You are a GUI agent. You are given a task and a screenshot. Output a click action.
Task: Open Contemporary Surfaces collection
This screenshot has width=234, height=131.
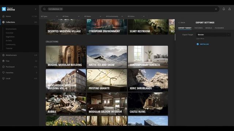pyautogui.click(x=148, y=57)
